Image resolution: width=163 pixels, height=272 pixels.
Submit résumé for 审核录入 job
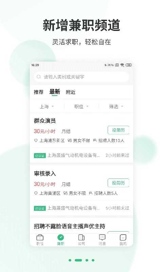pyautogui.click(x=118, y=183)
